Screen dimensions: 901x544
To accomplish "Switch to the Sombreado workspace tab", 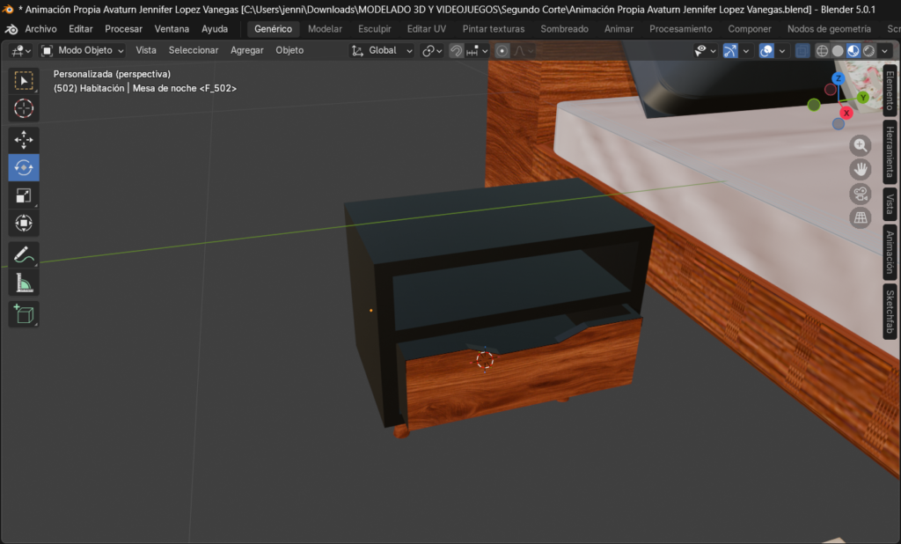I will [564, 29].
